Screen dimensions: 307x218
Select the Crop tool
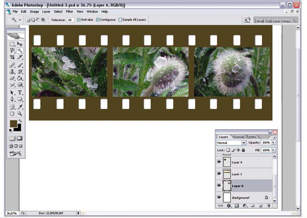click(x=12, y=57)
